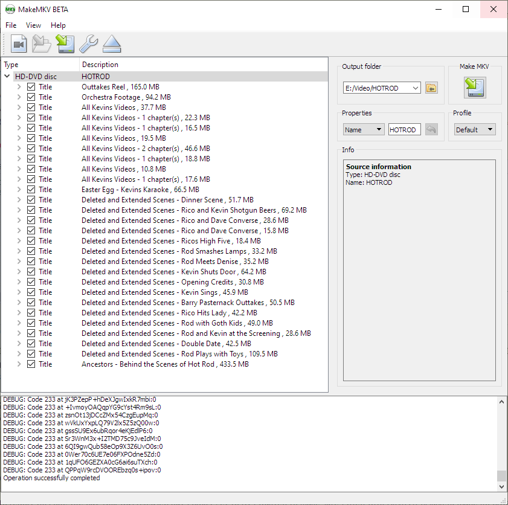Open the Help menu
This screenshot has width=508, height=505.
point(58,25)
